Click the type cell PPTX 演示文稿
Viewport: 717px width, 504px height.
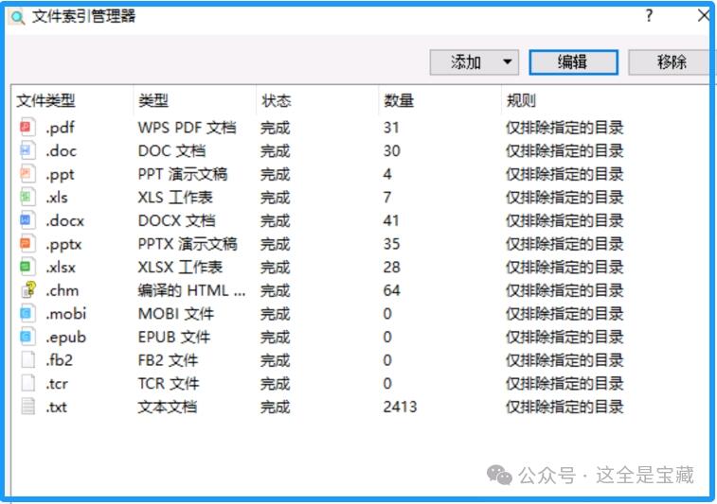click(188, 244)
